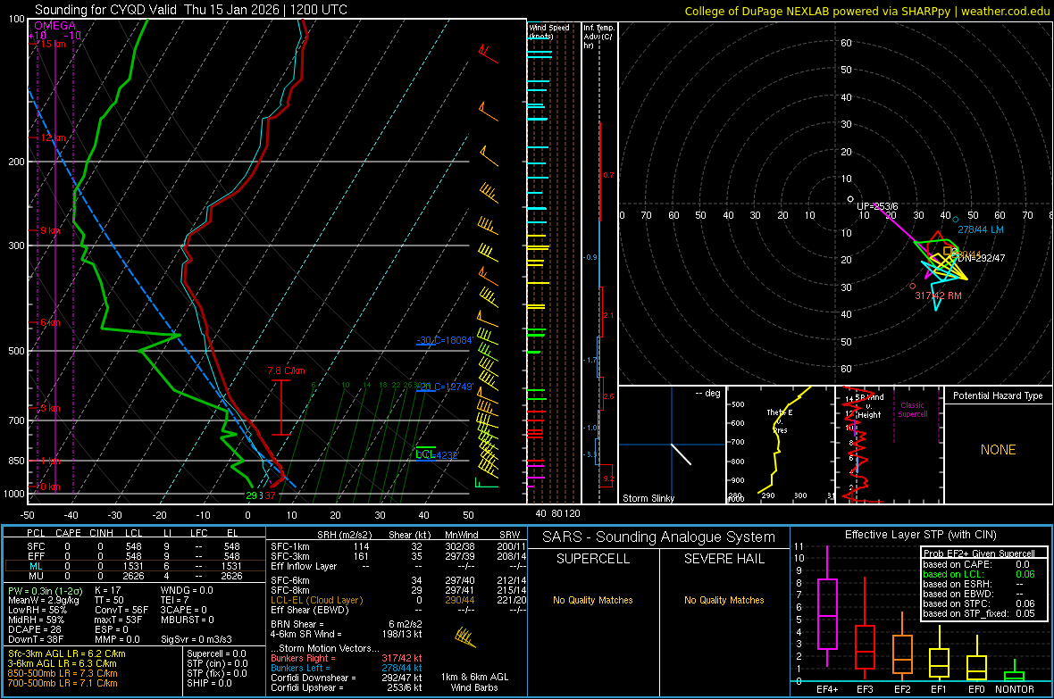This screenshot has width=1054, height=699.
Task: Click the 317/42 RM label
Action: click(x=938, y=295)
